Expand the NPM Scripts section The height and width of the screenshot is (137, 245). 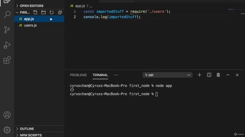point(39,135)
